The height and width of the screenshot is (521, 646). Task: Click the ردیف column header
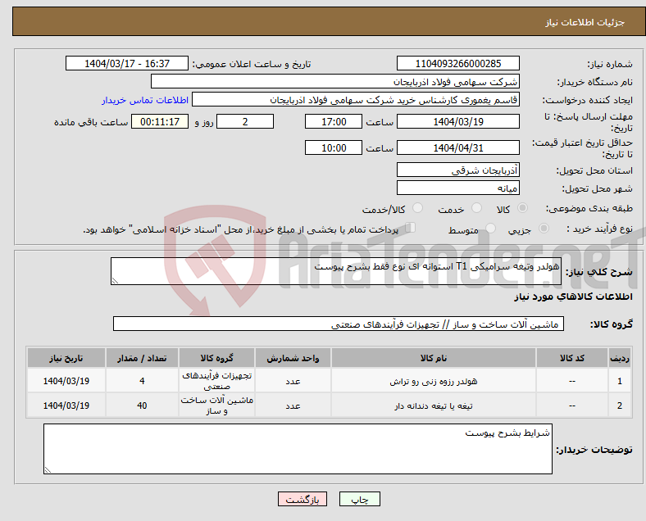click(x=619, y=358)
